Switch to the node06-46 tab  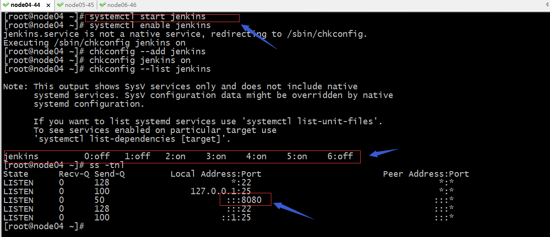(x=122, y=5)
